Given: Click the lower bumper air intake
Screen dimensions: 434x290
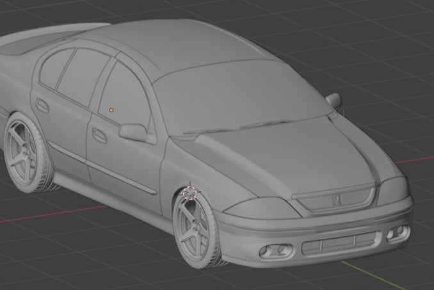Looking at the screenshot, I should coord(337,243).
